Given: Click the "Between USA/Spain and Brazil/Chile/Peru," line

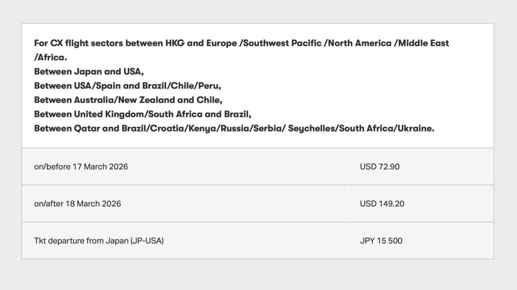Looking at the screenshot, I should pyautogui.click(x=127, y=86).
